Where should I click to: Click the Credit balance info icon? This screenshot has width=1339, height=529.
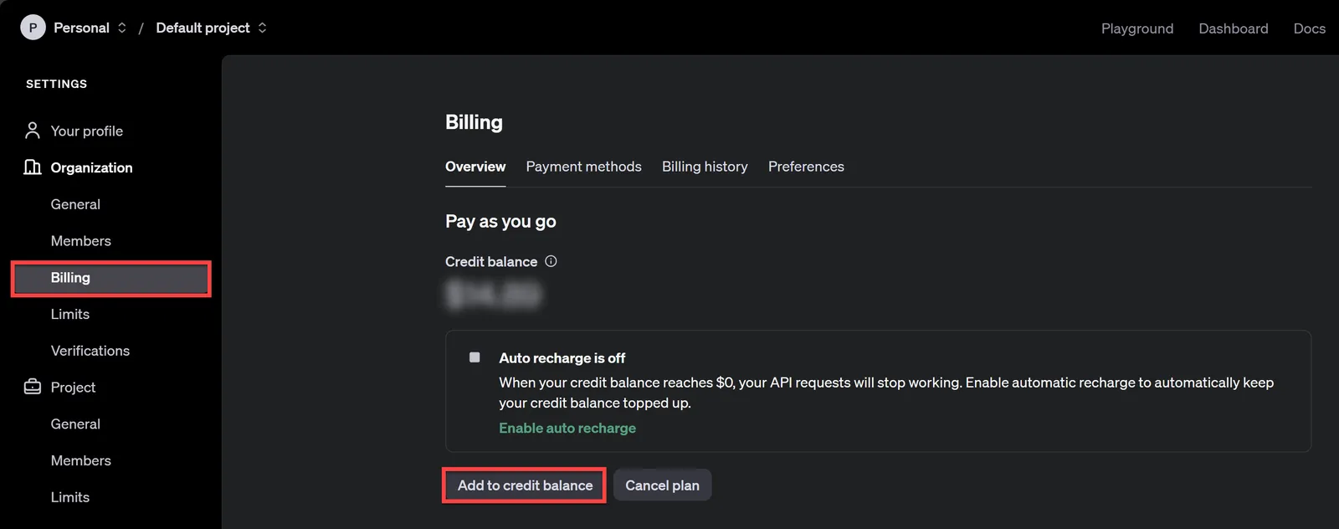tap(551, 261)
